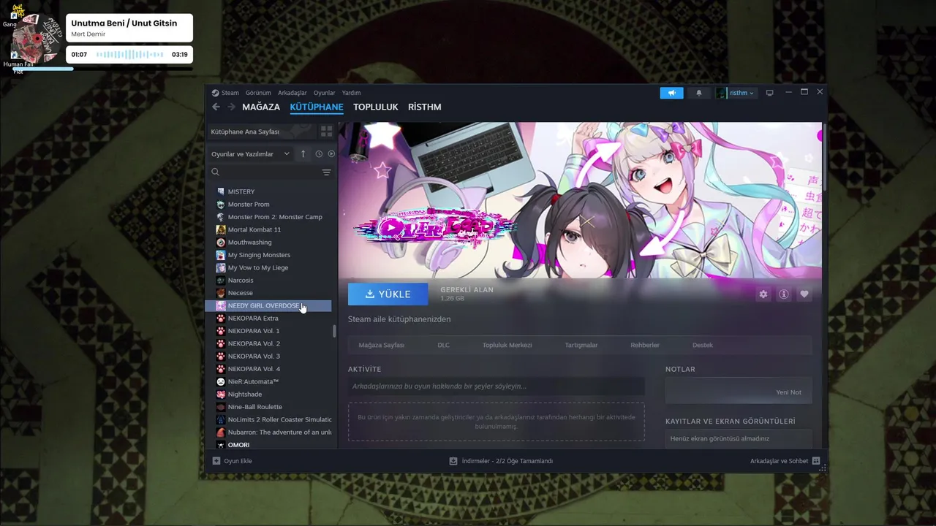This screenshot has height=526, width=936.
Task: Click Yeni Not button
Action: pos(788,392)
